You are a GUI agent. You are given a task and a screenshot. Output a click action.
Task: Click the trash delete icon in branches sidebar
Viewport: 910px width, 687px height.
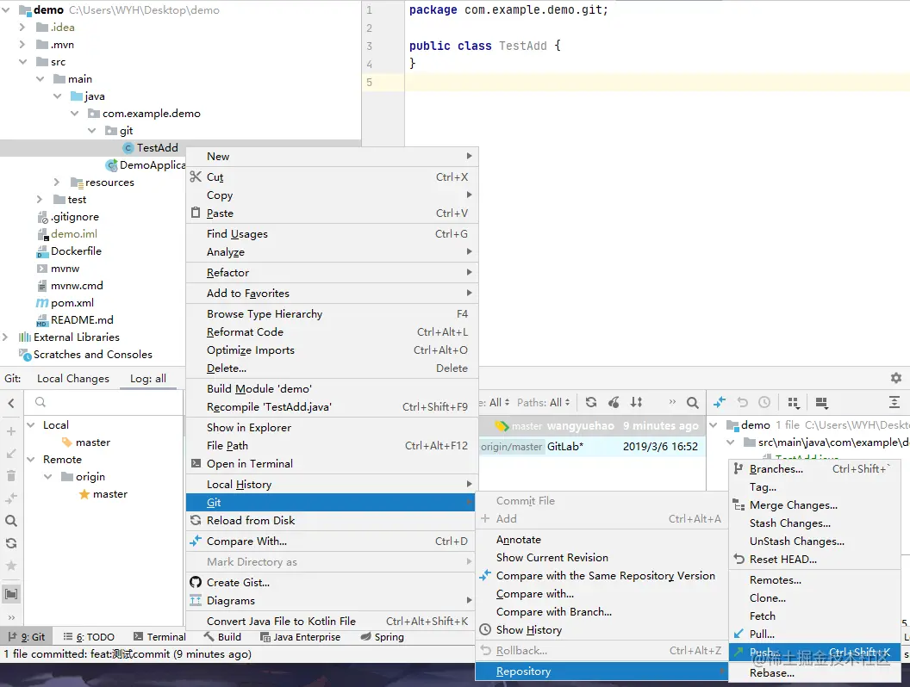point(11,476)
